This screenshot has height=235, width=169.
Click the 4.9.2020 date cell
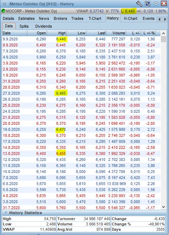click(x=10, y=57)
